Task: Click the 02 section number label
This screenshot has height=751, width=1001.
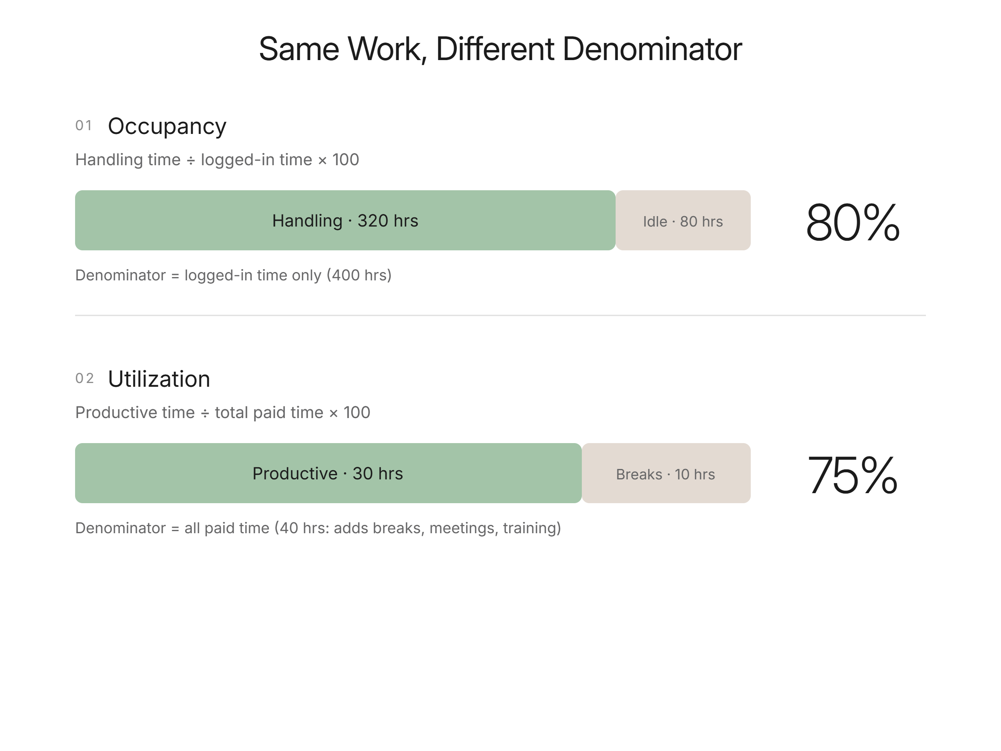Action: point(85,378)
